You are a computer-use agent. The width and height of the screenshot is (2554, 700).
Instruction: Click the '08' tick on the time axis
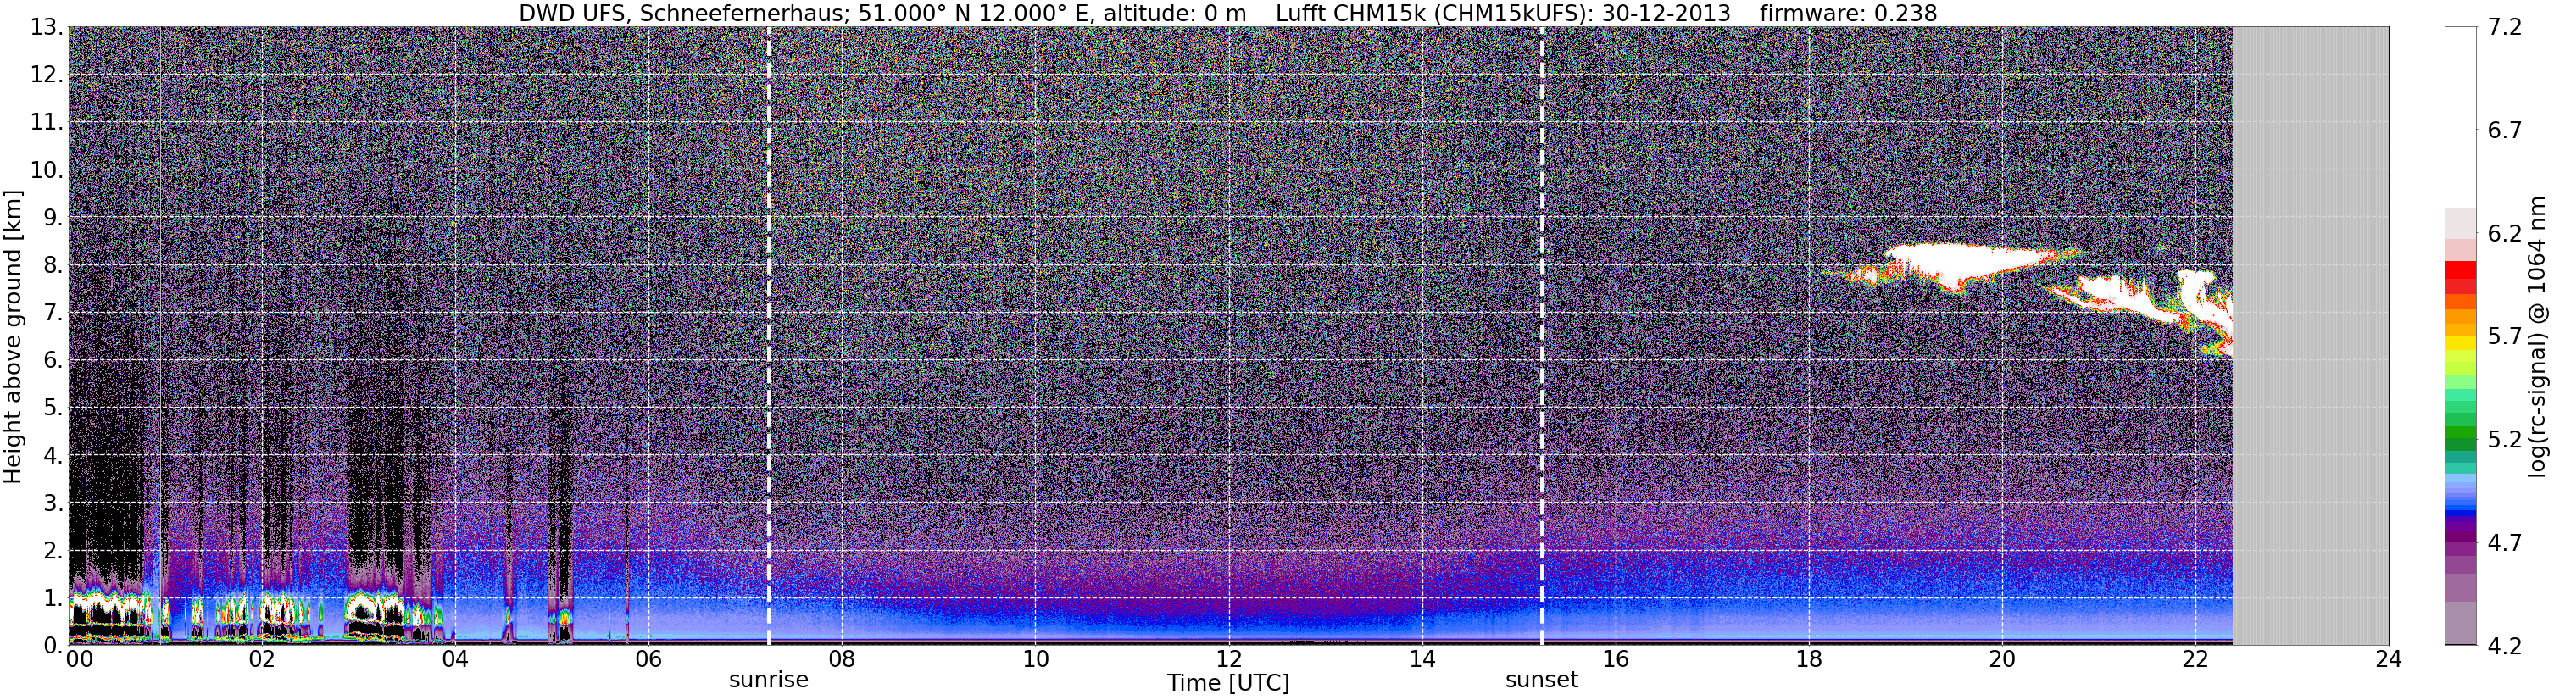pos(842,659)
